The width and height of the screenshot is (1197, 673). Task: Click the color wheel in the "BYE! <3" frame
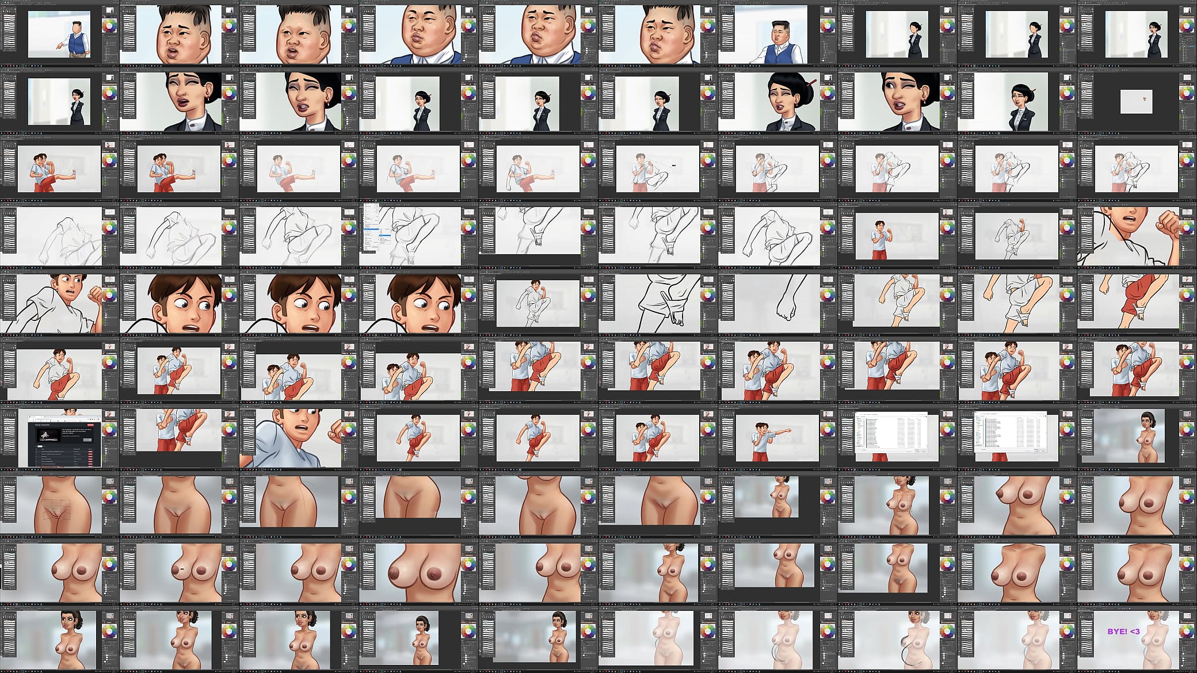[x=1187, y=631]
